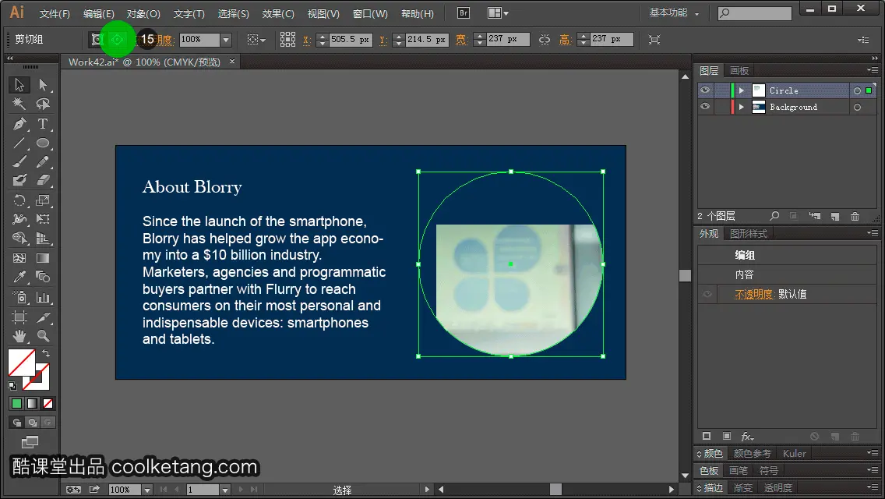Image resolution: width=885 pixels, height=499 pixels.
Task: Select the Lasso tool
Action: coord(43,104)
